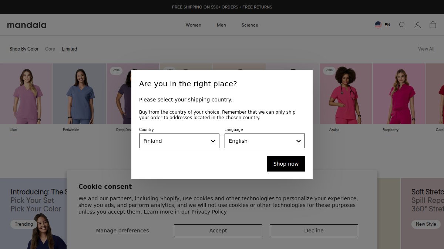Viewport: 444px width, 249px height.
Task: Click the Deep Dev color thumbnail
Action: coord(119,94)
